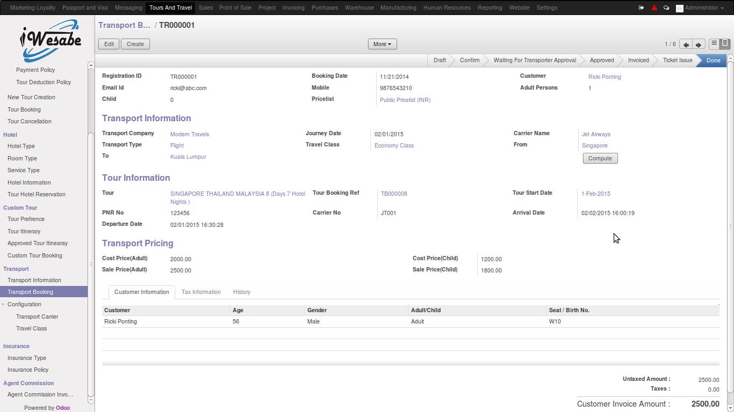Image resolution: width=734 pixels, height=412 pixels.
Task: Open Invoicing menu
Action: click(x=293, y=8)
